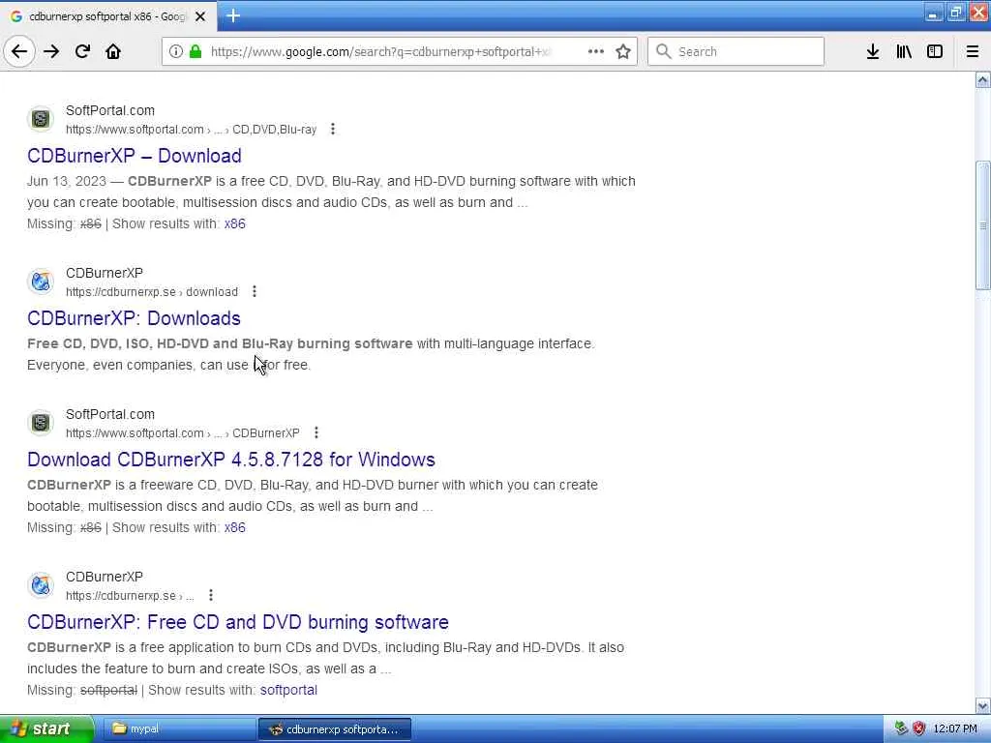
Task: Toggle the sidebar panel icon
Action: (x=935, y=51)
